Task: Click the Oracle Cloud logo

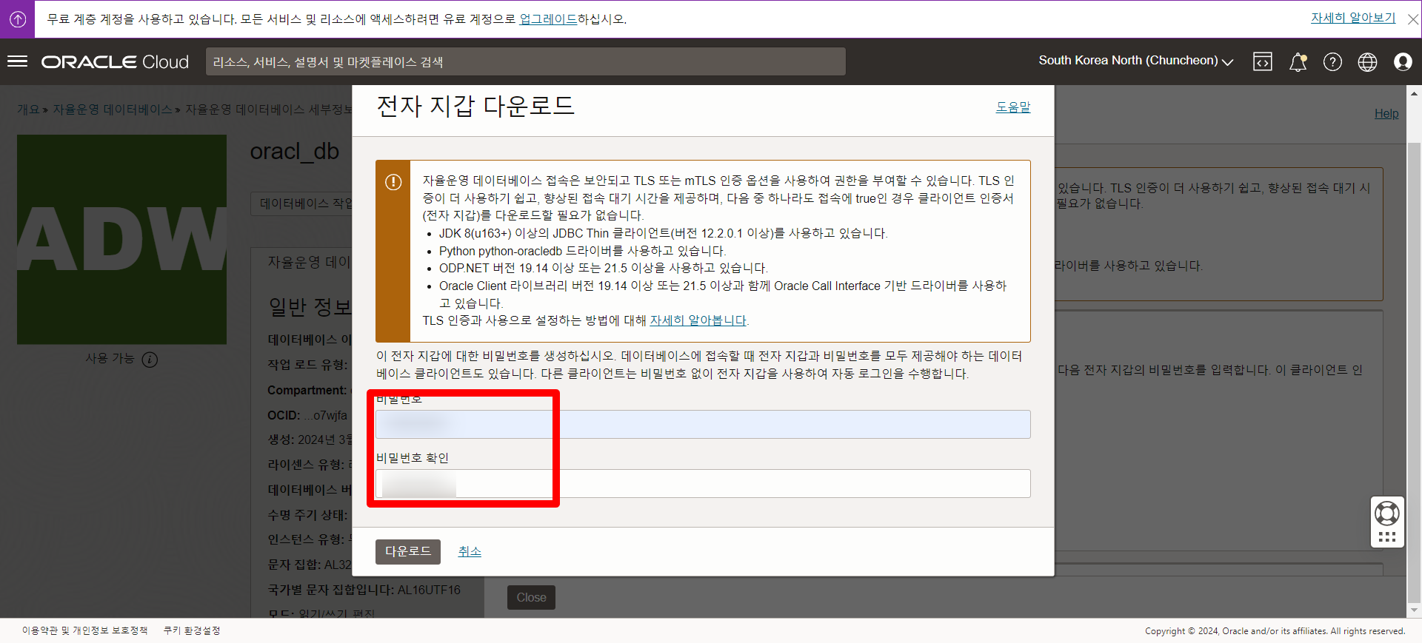Action: pos(115,62)
